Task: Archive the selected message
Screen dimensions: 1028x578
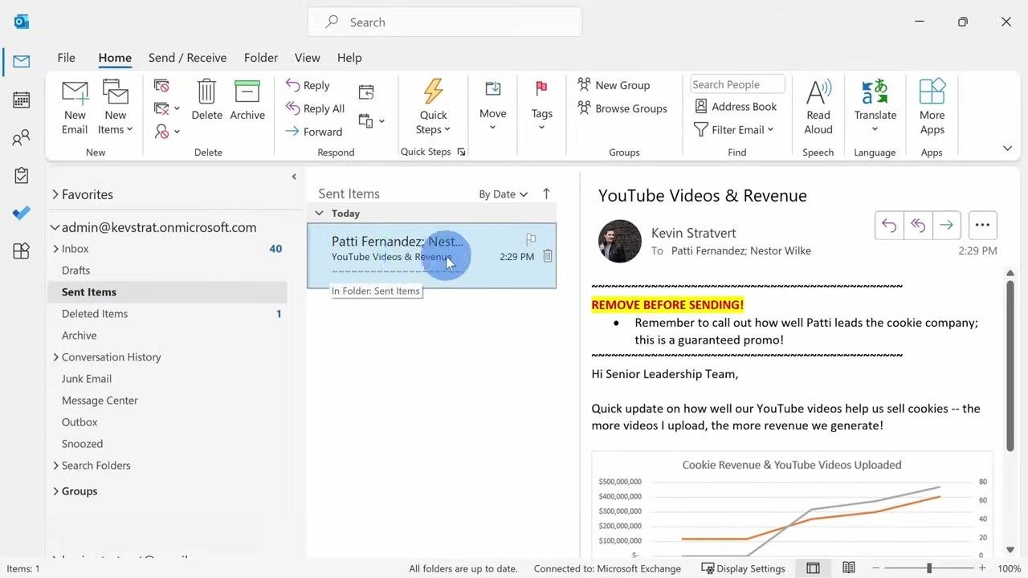Action: (x=247, y=100)
